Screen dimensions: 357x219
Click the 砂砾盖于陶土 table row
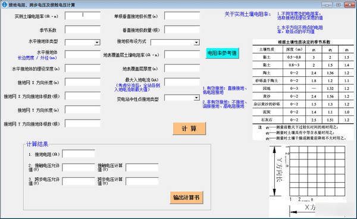click(303, 80)
